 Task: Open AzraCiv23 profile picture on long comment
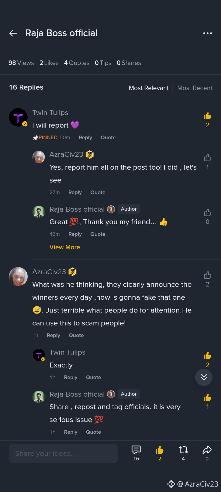coord(18,276)
